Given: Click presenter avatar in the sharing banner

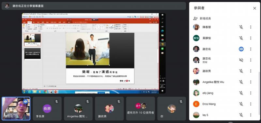Looking at the screenshot, I should coord(7,6).
